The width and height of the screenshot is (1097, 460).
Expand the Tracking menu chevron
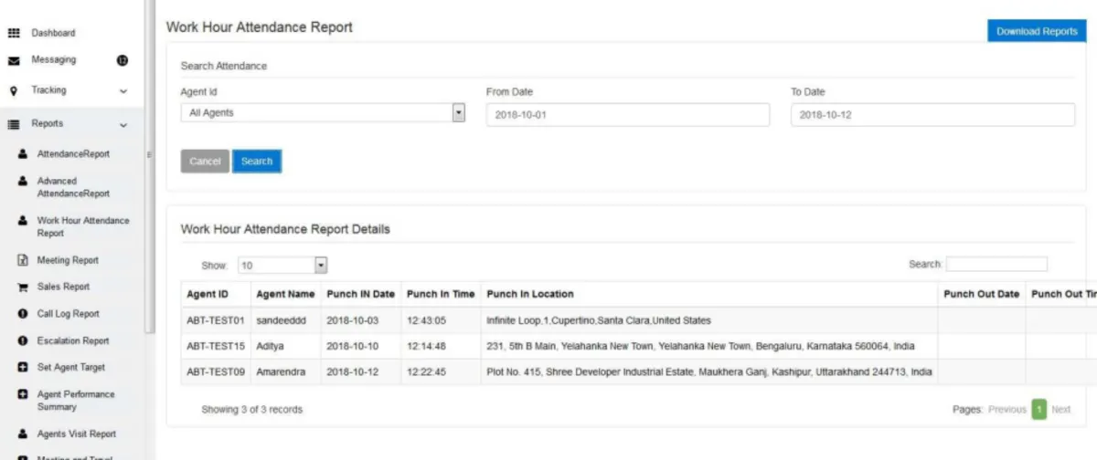(123, 91)
